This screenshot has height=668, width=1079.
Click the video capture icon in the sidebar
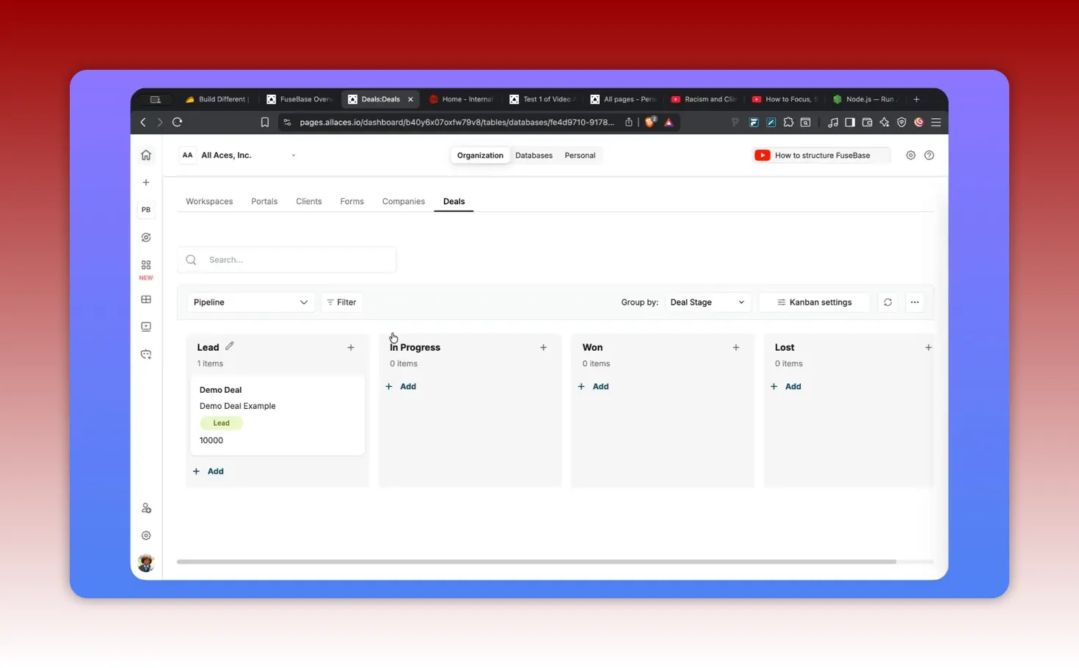coord(145,327)
